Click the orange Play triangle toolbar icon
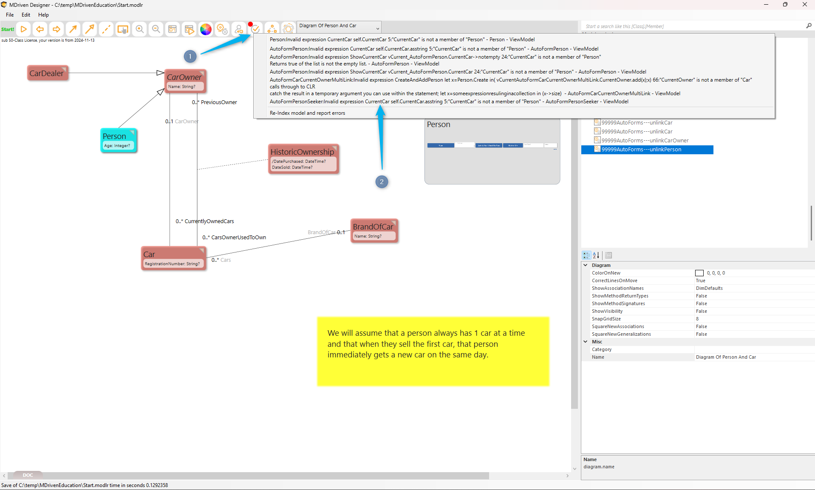815x490 pixels. [24, 29]
